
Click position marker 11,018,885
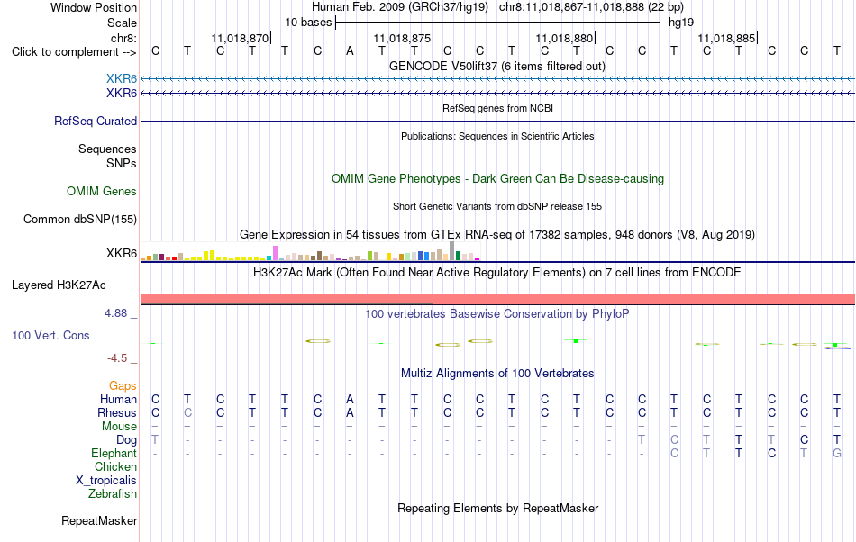coord(726,38)
